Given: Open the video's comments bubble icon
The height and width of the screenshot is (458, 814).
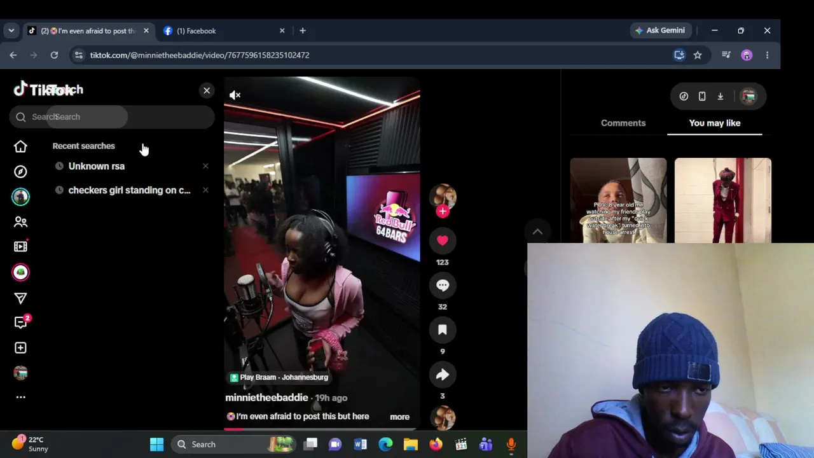Looking at the screenshot, I should coord(443,286).
